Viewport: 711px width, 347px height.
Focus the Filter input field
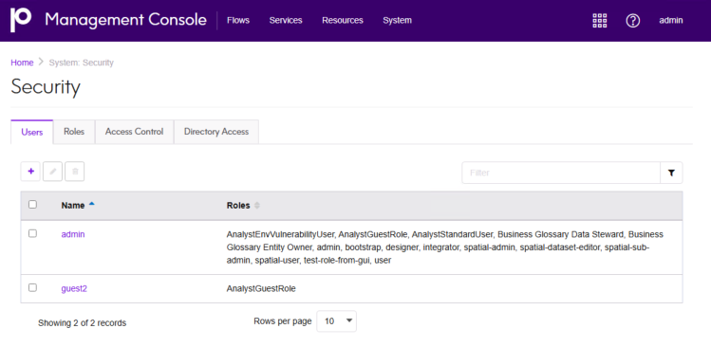pyautogui.click(x=561, y=173)
